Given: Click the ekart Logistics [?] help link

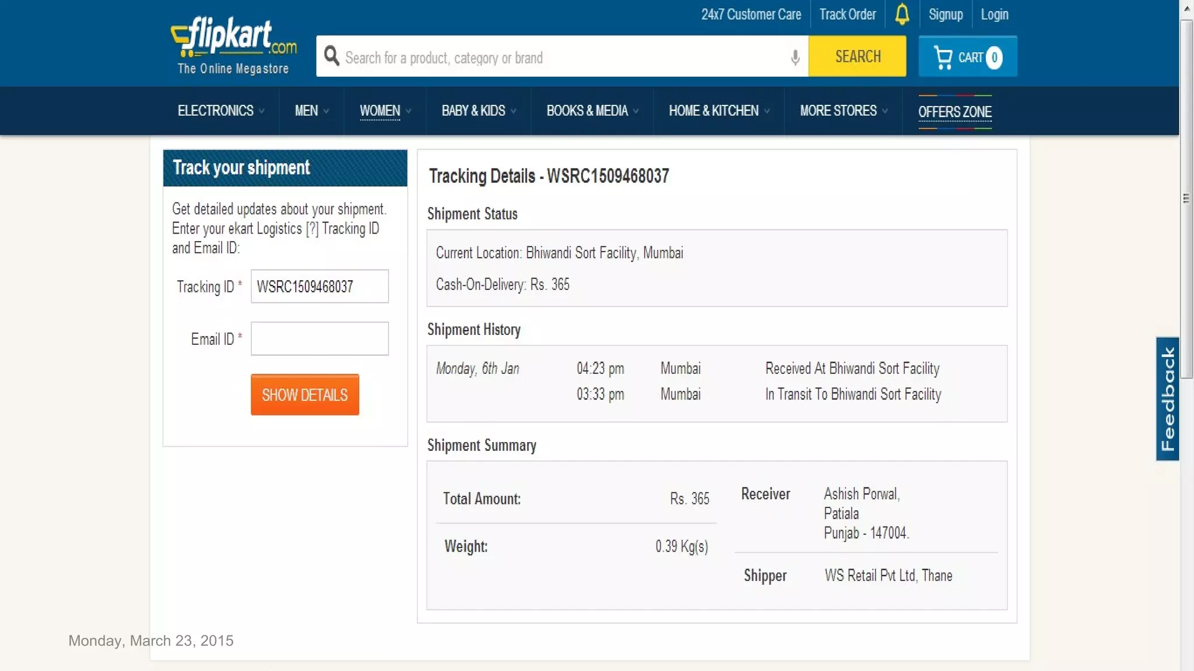Looking at the screenshot, I should pos(312,229).
